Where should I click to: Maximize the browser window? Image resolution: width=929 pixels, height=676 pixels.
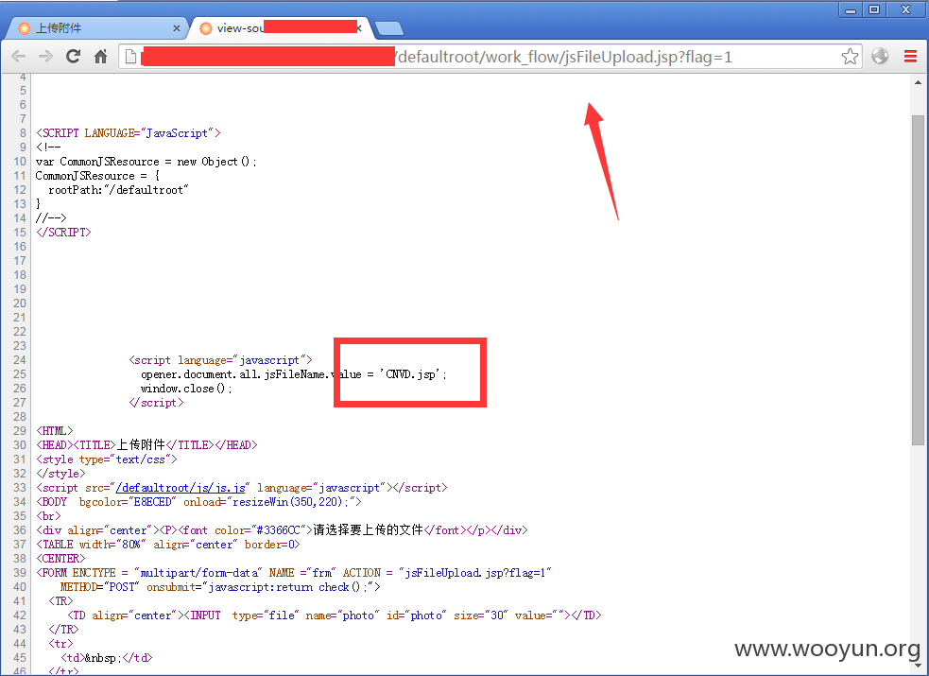tap(874, 9)
